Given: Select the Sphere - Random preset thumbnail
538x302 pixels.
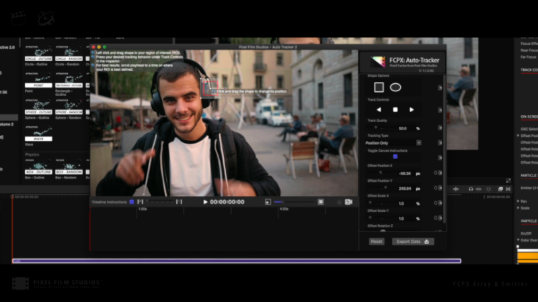Looking at the screenshot, I should pos(69,107).
